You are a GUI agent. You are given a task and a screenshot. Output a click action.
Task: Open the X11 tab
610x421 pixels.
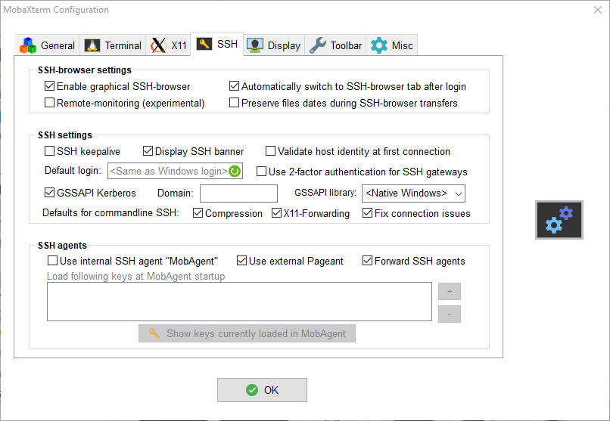pos(169,45)
